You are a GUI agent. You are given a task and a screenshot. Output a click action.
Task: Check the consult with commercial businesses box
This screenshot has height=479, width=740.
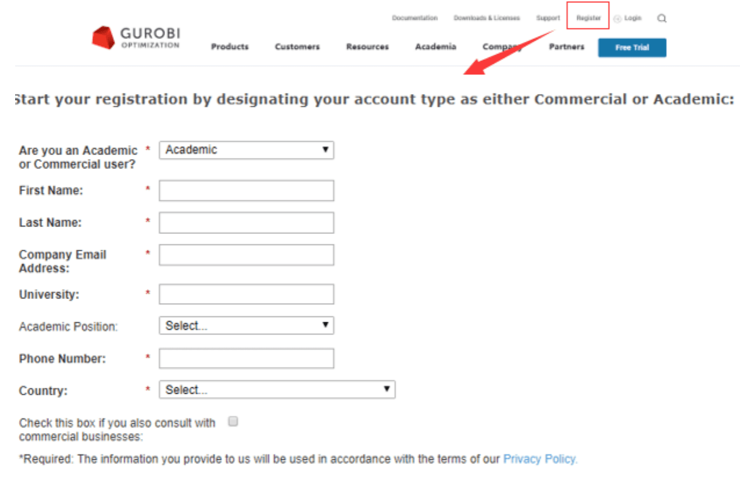(233, 422)
